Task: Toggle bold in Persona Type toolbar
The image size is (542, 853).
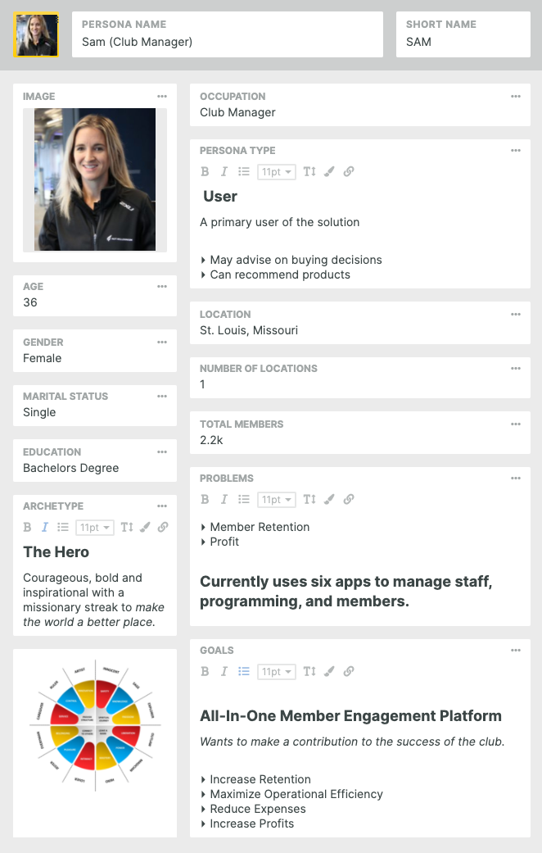Action: click(x=206, y=172)
